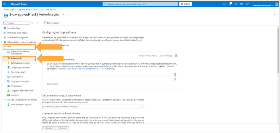The image size is (280, 133).
Task: Click the logout URL input field
Action: point(93,107)
